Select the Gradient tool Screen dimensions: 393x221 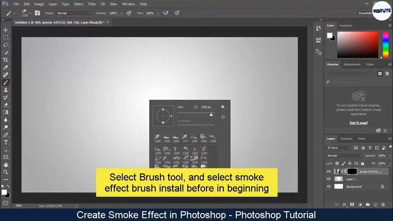6,112
